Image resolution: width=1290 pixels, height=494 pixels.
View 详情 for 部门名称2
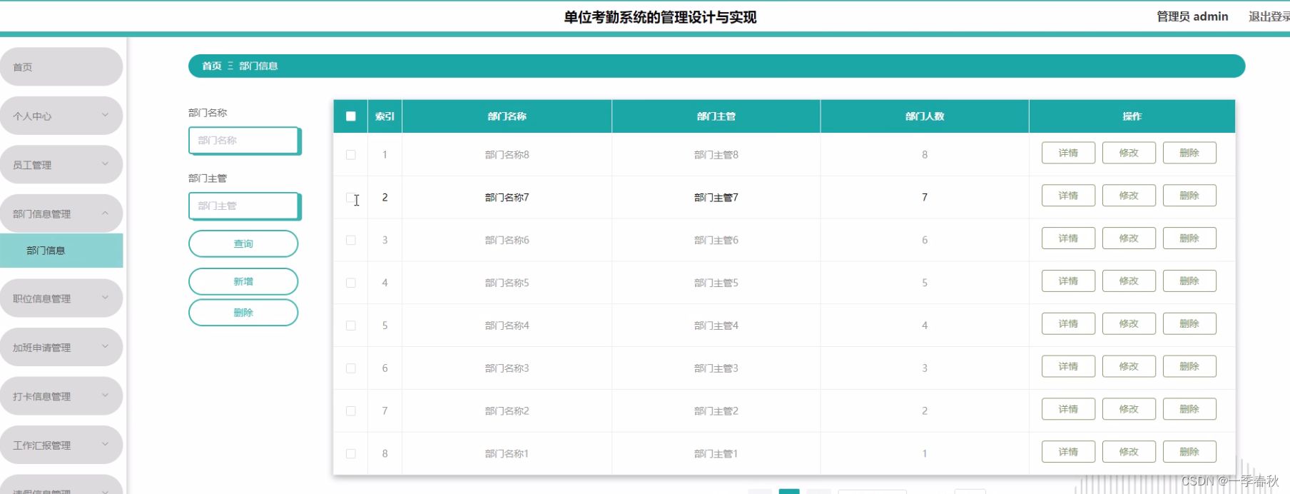click(x=1068, y=409)
